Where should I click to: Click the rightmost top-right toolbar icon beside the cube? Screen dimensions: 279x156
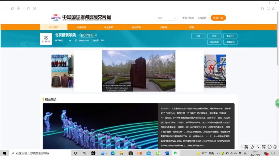[x=274, y=8]
